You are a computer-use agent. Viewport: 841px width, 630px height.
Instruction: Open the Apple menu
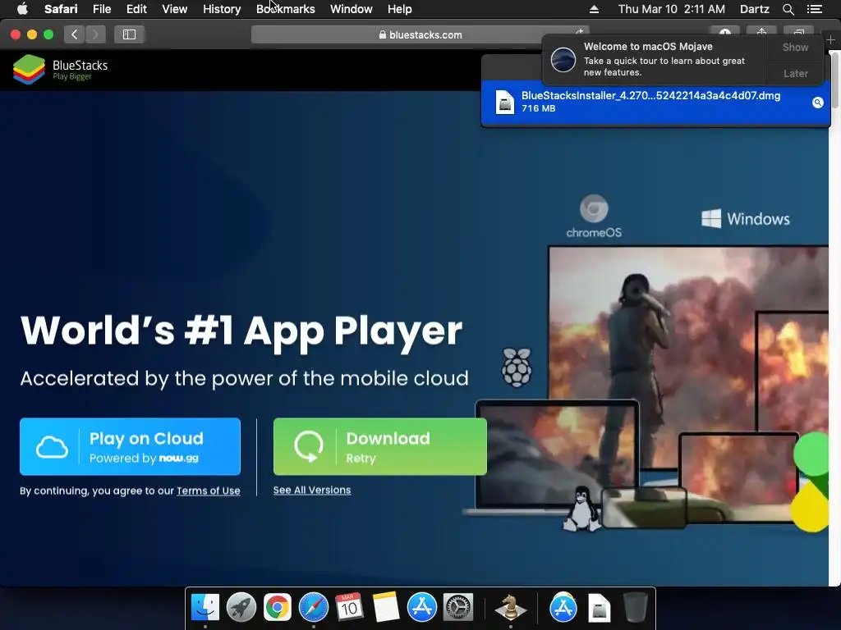pos(22,8)
